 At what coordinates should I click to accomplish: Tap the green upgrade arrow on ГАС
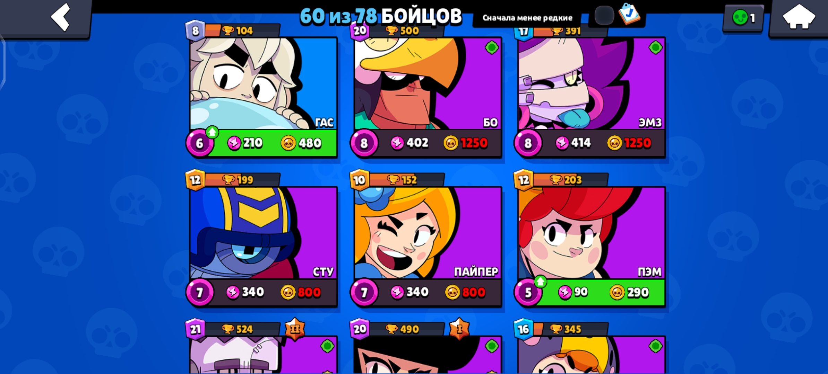click(x=212, y=132)
